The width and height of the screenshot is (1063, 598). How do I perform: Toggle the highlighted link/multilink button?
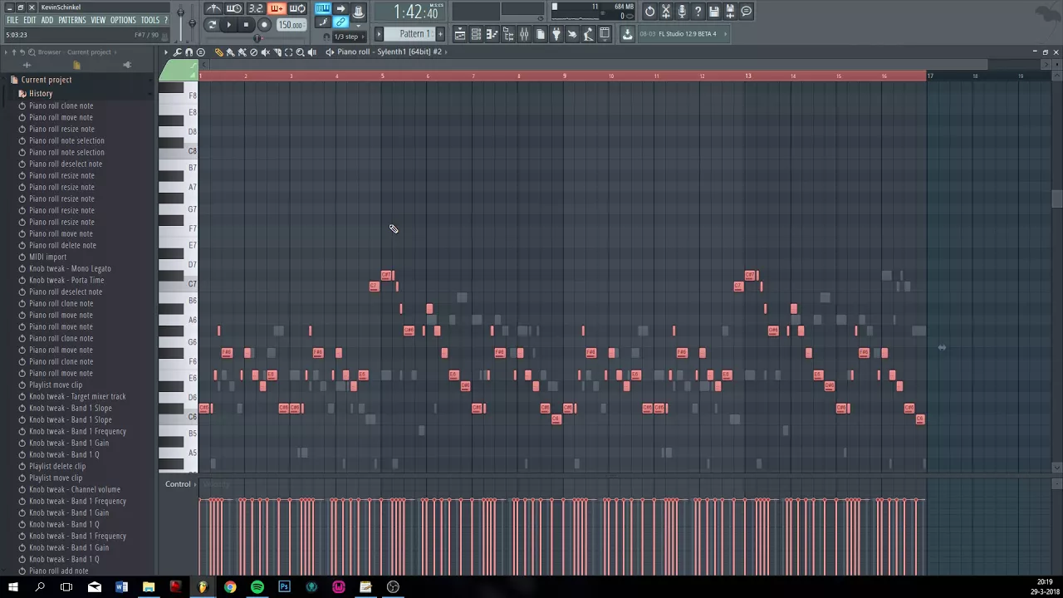(340, 22)
